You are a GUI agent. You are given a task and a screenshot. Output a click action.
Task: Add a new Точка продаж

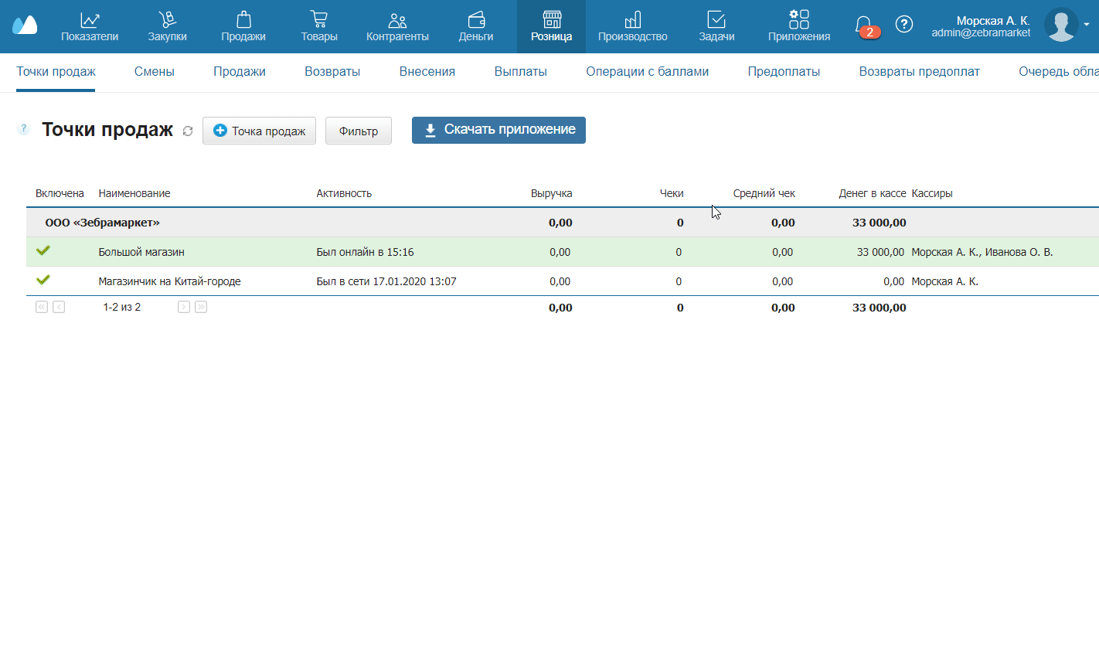click(259, 131)
